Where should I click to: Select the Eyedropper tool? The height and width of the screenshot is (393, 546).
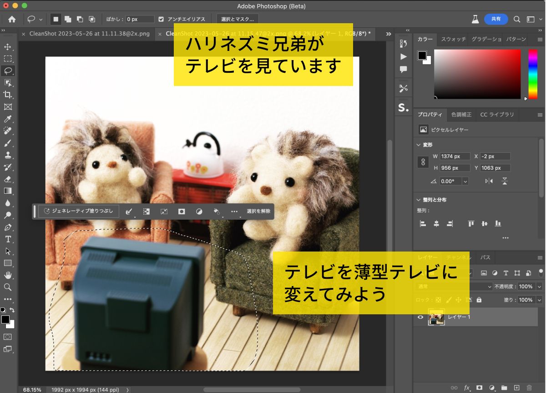click(x=8, y=119)
